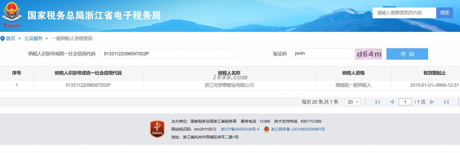Click the page number input box
Viewport: 460px width, 153px height.
[405, 102]
